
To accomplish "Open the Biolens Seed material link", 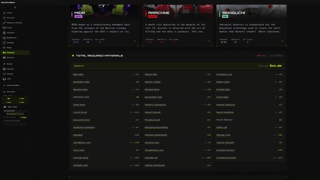I will pyautogui.click(x=223, y=82).
